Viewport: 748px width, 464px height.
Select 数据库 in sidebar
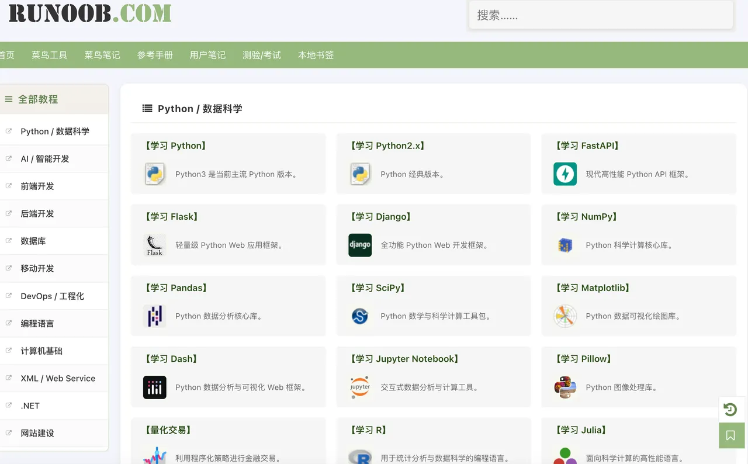point(54,241)
